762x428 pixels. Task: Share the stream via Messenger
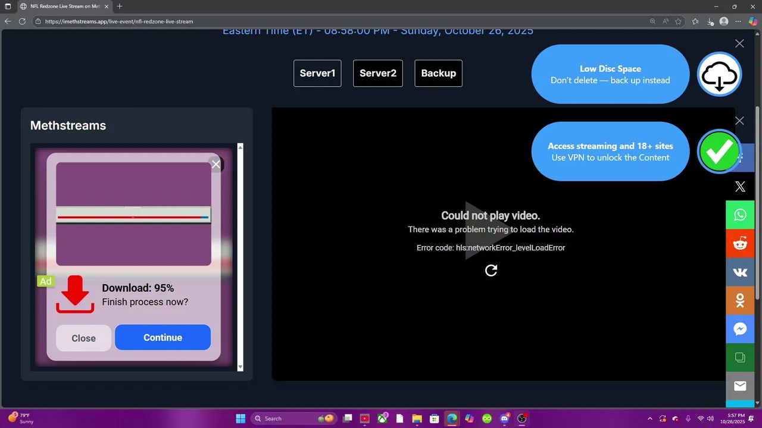coord(740,329)
